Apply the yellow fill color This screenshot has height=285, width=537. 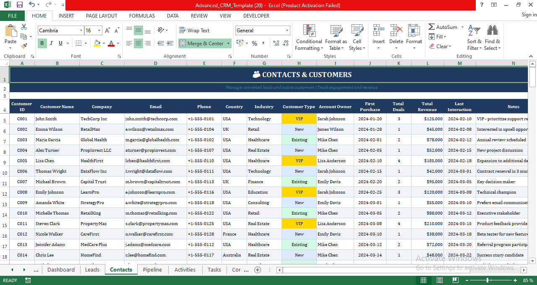[97, 43]
